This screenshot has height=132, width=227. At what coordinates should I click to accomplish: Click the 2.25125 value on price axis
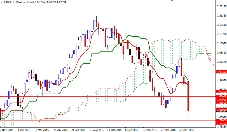coord(222,6)
